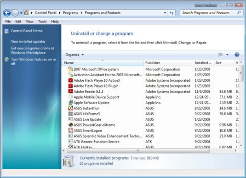Click the Programs breadcrumb
This screenshot has width=246, height=178.
70,13
